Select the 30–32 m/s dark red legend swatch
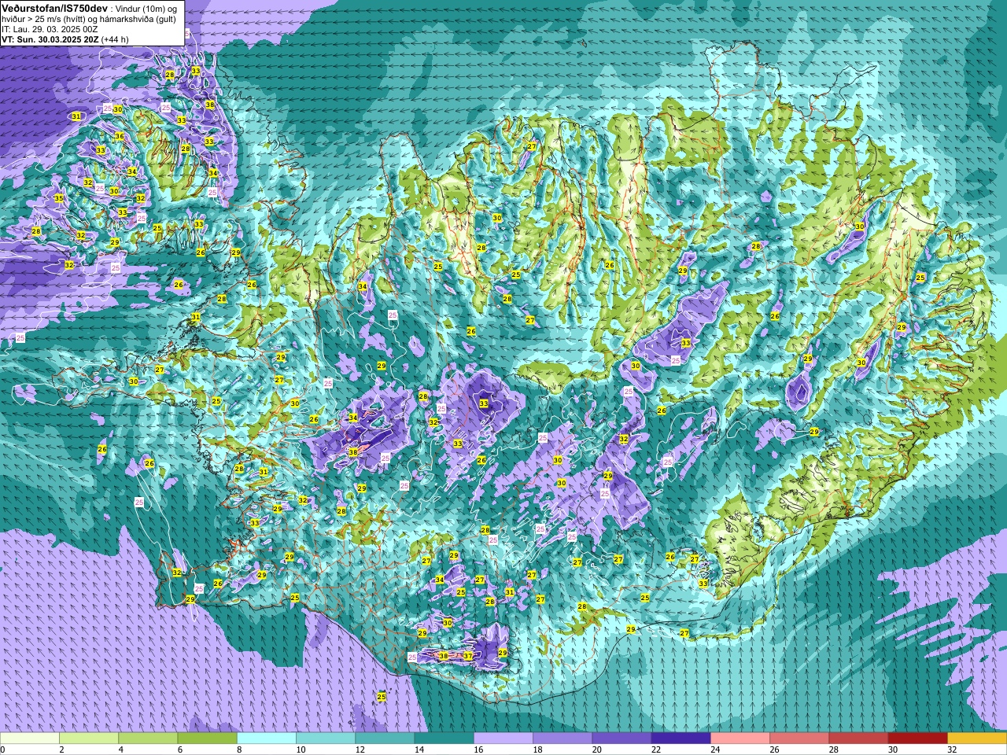The width and height of the screenshot is (1007, 755). [917, 738]
